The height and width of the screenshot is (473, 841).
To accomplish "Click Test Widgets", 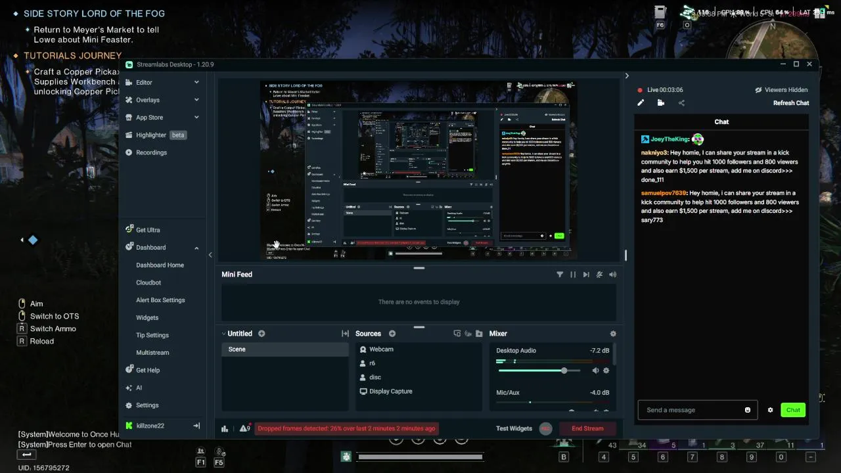I will click(514, 428).
